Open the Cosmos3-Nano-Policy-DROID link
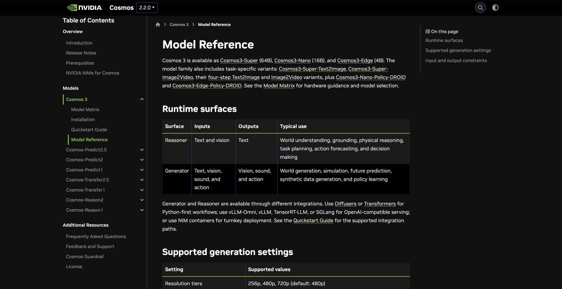Screen dimensions: 562x289 371,77
